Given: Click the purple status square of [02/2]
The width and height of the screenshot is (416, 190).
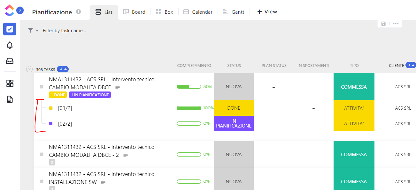Looking at the screenshot, I should pos(51,123).
